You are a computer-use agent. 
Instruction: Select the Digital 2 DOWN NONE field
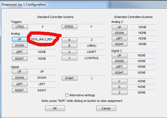[142, 61]
